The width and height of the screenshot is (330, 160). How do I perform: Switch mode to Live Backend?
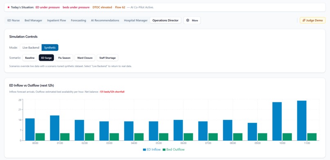coord(31,47)
